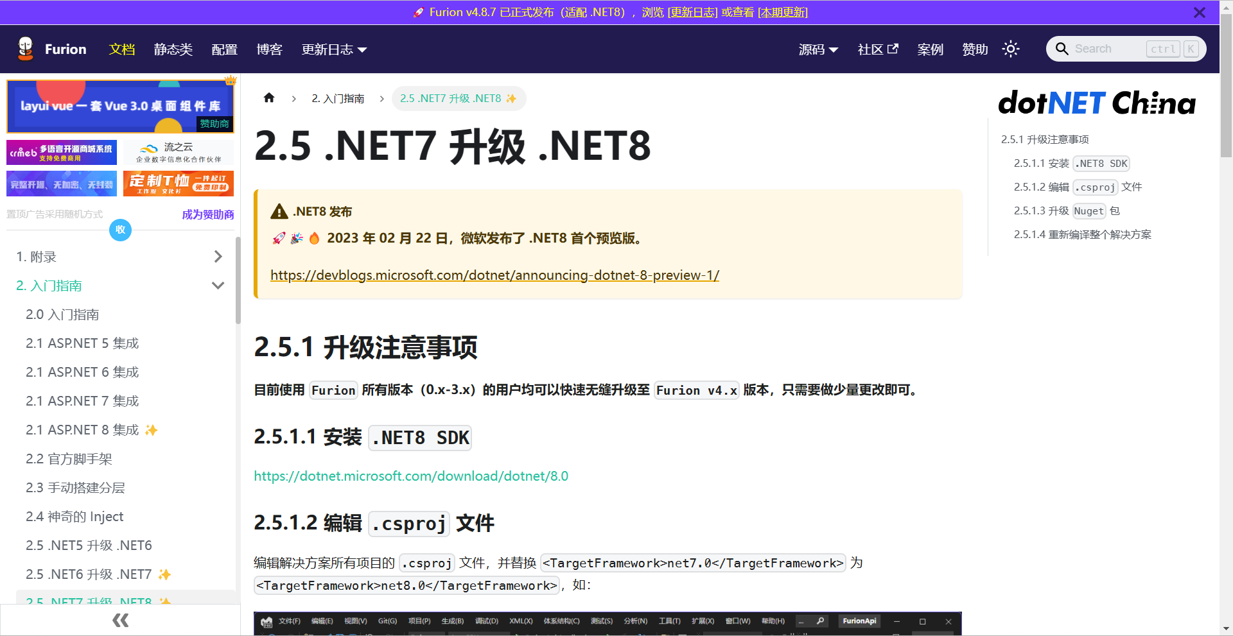
Task: Open the crmeb sponsor ad
Action: click(x=62, y=153)
